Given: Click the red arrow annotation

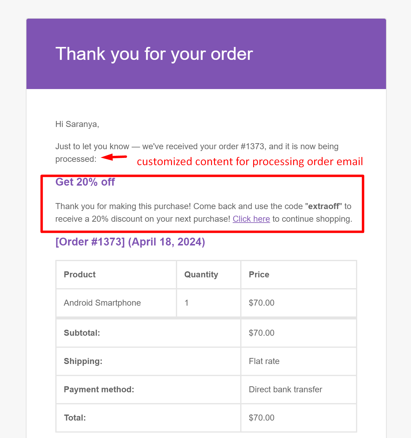Looking at the screenshot, I should pos(114,157).
